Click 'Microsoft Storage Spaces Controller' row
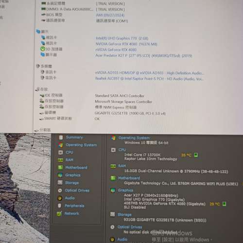243x243 pixels. 123,102
